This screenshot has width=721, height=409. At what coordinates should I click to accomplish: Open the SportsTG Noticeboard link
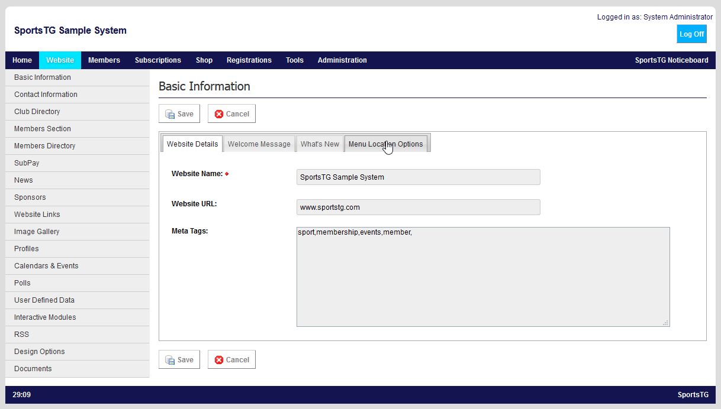(x=671, y=60)
